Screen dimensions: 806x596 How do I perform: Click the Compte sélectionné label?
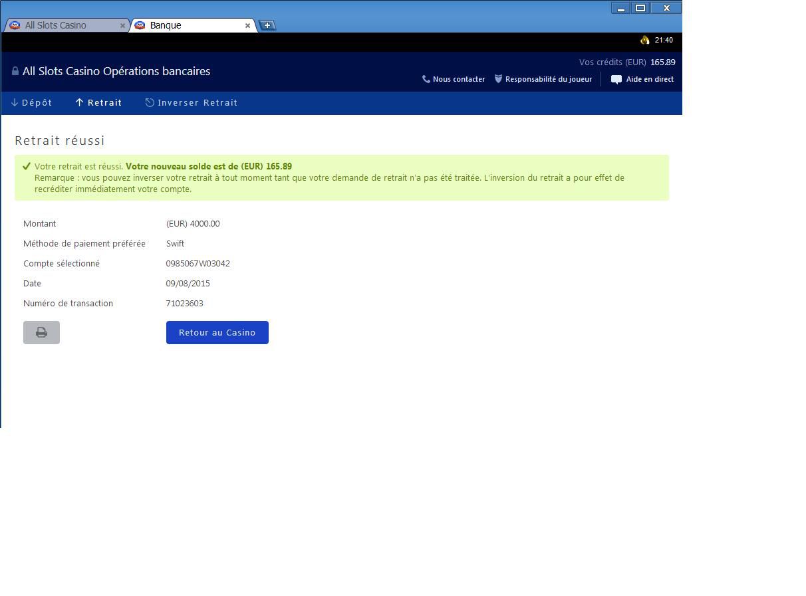click(x=61, y=263)
